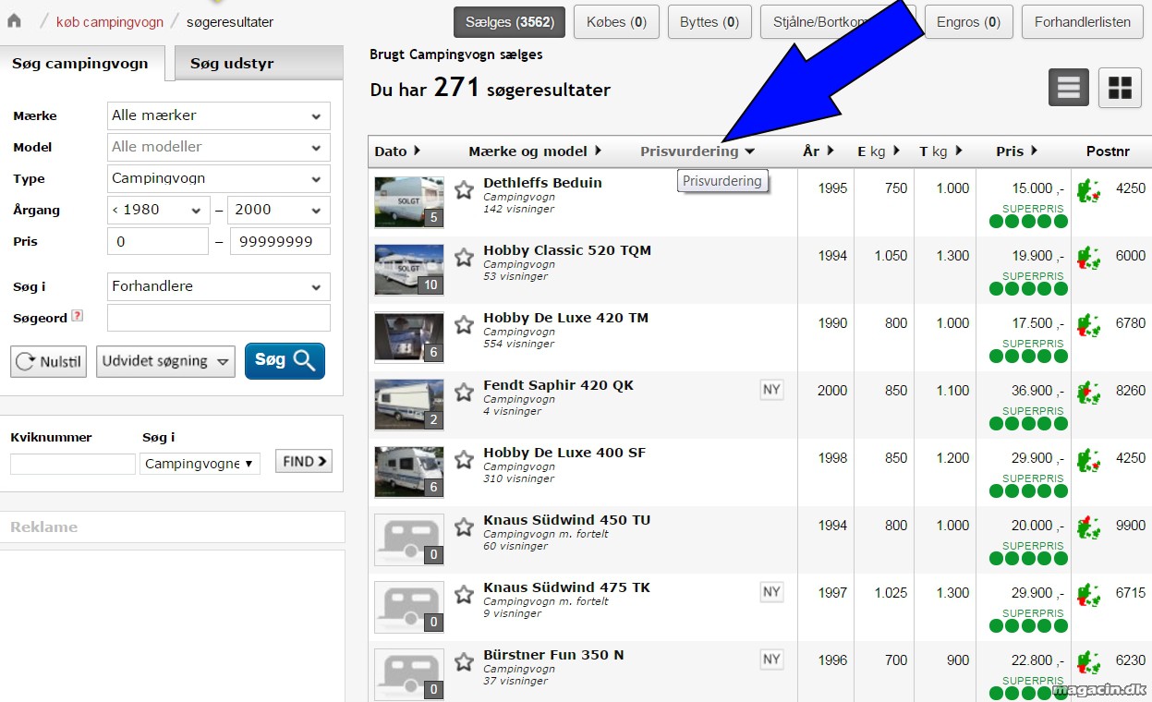Screen dimensions: 1152x702
Task: Open the Byttes (0) tab
Action: tap(709, 22)
